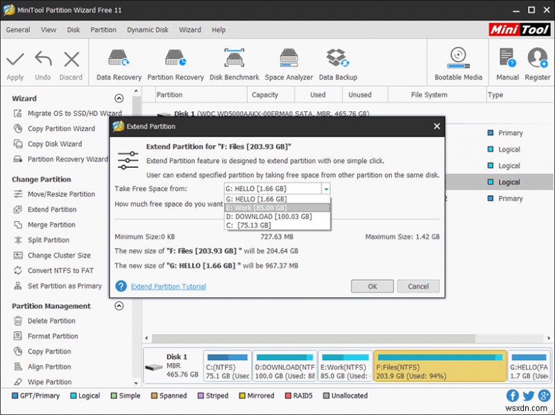Open the Wizard menu
Viewport: 555px width, 415px height.
coord(190,30)
